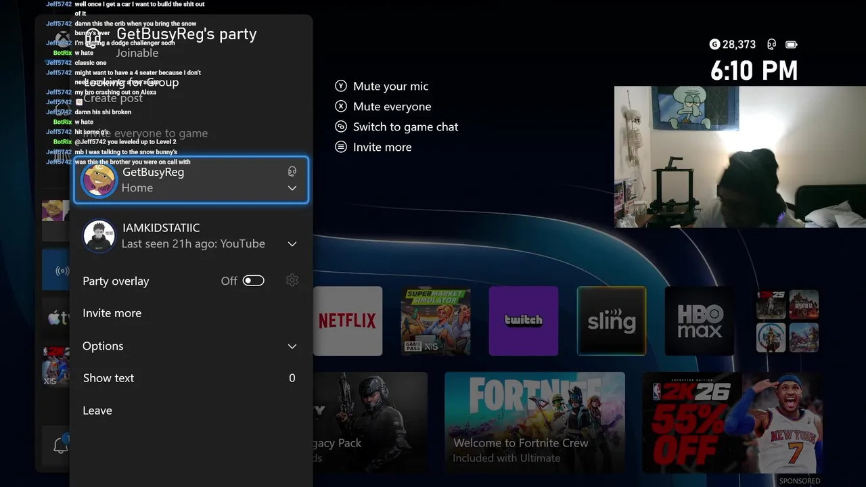The height and width of the screenshot is (487, 866).
Task: Click the menu button Invite more icon
Action: click(x=341, y=147)
